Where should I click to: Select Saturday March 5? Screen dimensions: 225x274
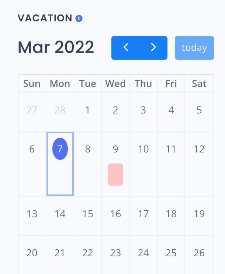coord(199,110)
